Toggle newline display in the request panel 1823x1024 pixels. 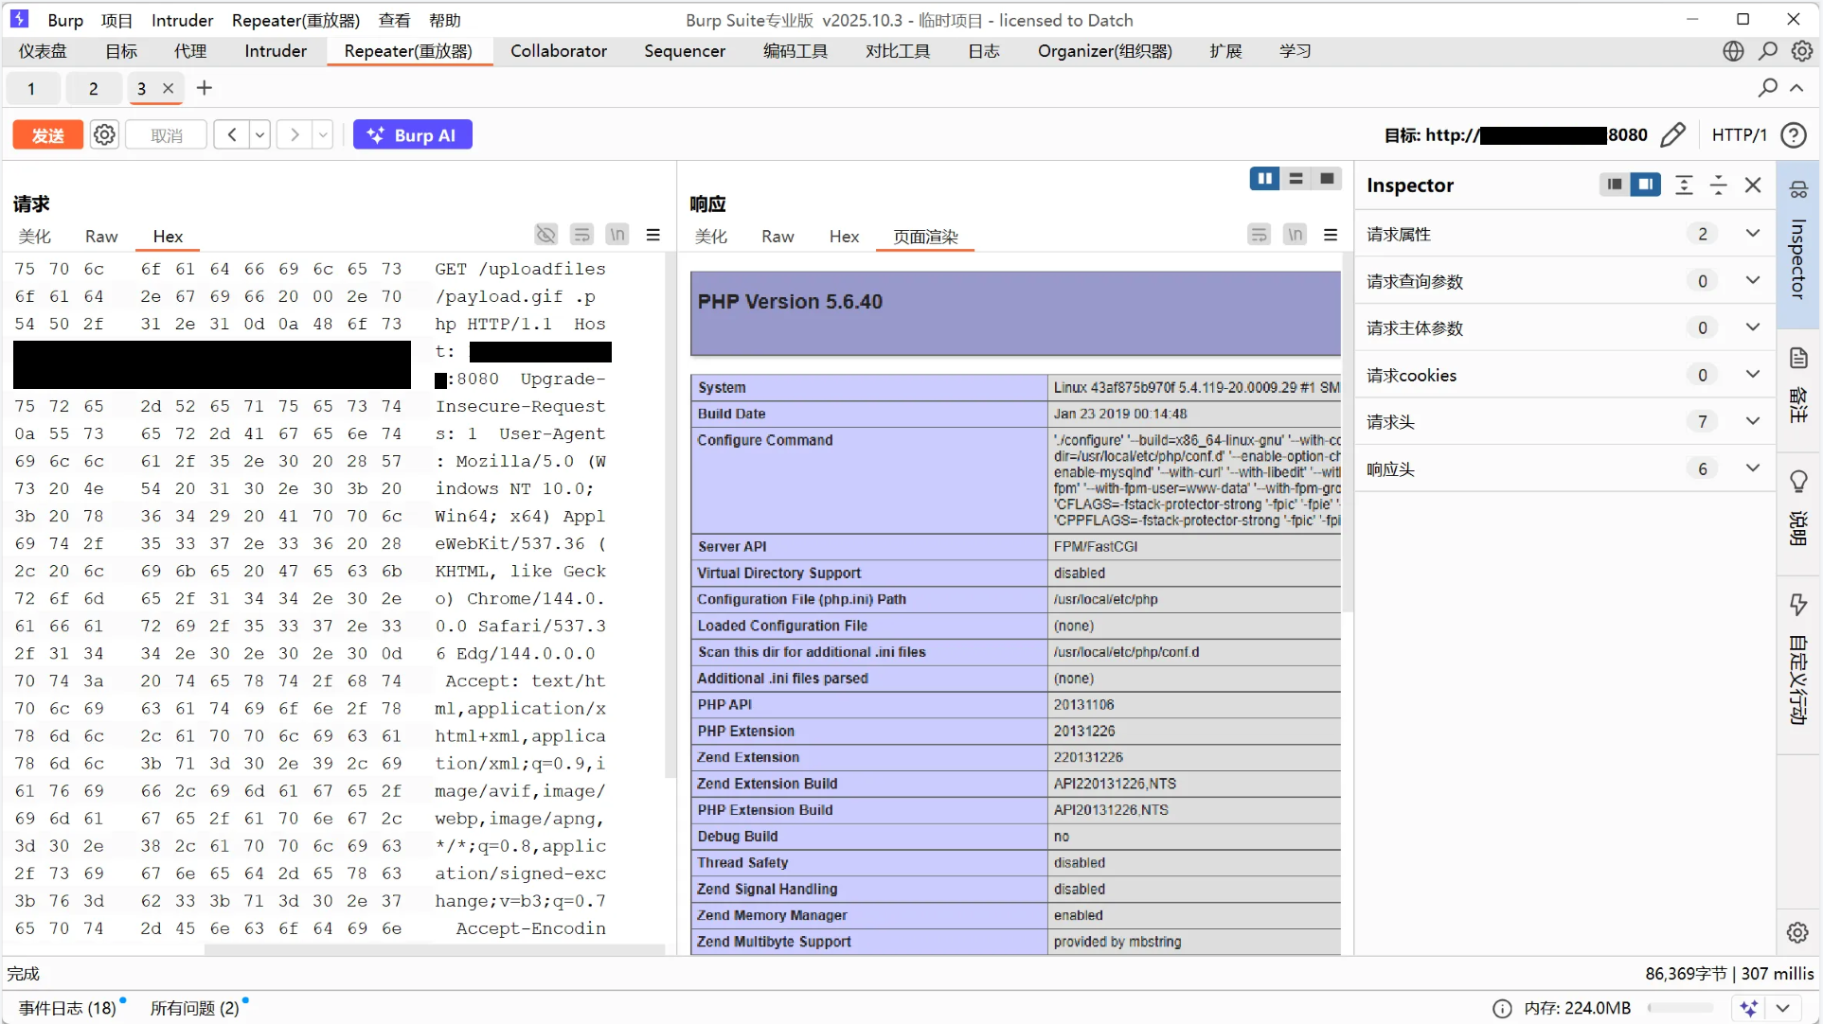[617, 235]
